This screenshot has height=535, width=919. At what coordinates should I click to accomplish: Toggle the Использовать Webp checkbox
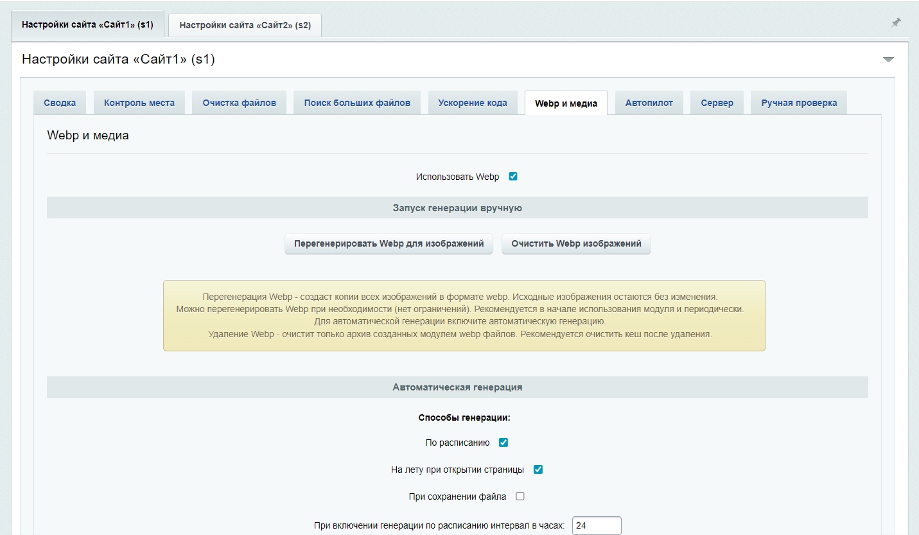click(x=513, y=177)
